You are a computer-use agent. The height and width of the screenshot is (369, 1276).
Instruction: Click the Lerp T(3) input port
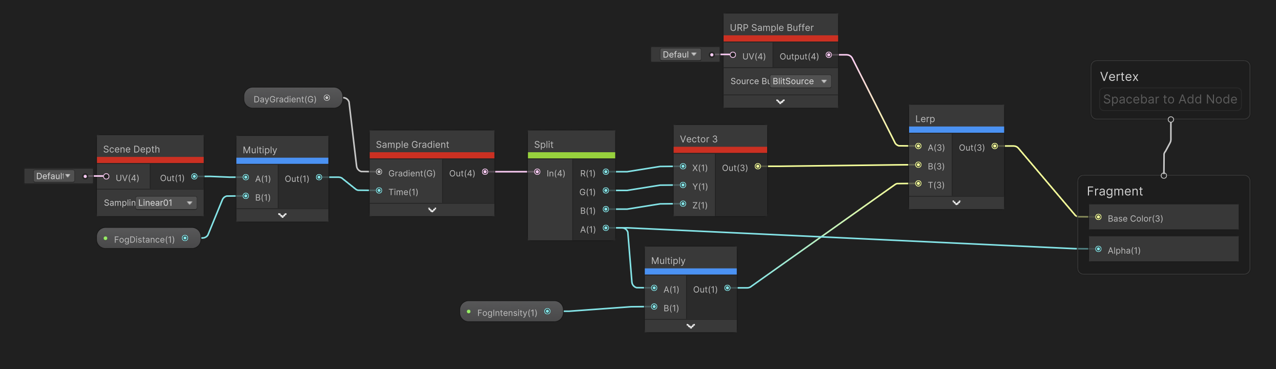click(x=918, y=183)
